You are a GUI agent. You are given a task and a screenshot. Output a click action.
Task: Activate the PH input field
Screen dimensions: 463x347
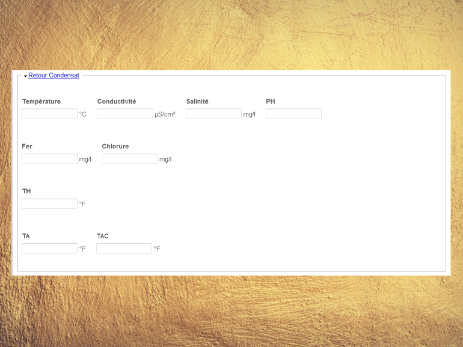coord(294,114)
